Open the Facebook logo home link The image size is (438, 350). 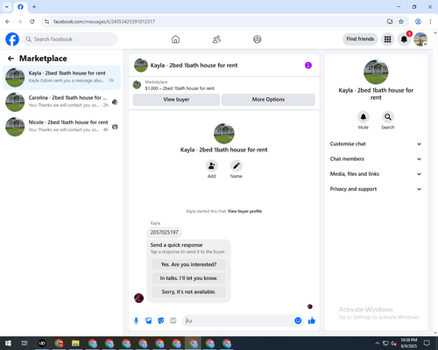click(12, 39)
